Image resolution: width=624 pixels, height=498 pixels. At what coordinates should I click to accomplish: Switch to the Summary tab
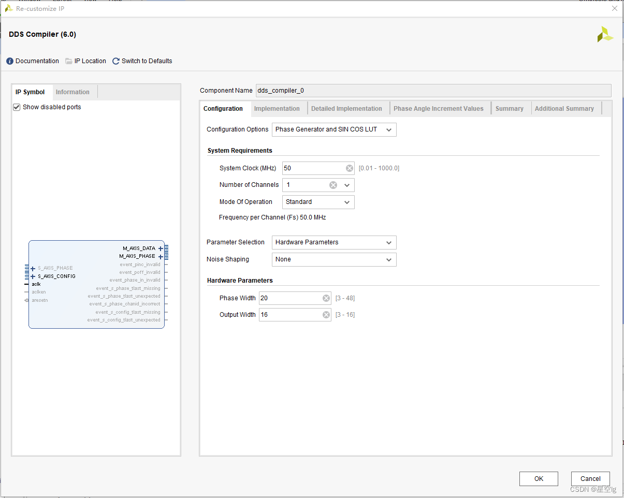coord(510,109)
